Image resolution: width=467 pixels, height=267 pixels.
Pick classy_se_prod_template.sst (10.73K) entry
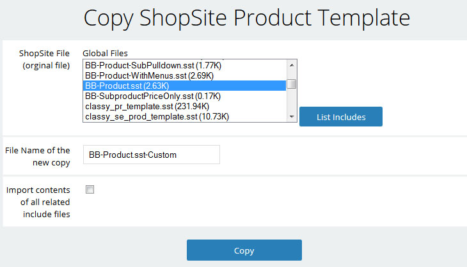(184, 116)
